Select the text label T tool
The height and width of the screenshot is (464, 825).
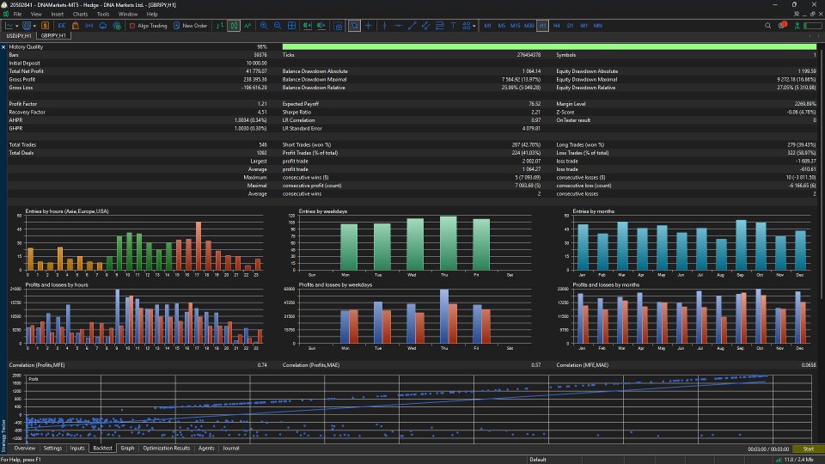453,26
